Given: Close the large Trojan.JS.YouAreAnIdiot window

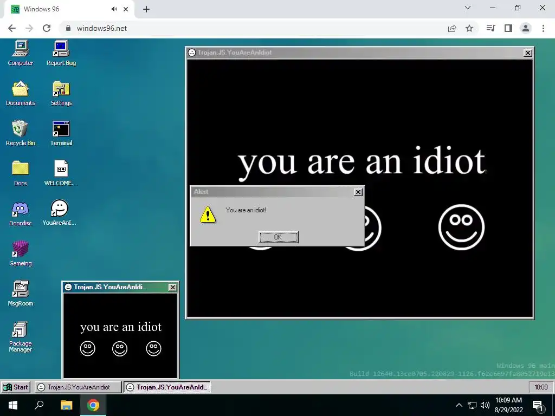Looking at the screenshot, I should [x=527, y=53].
